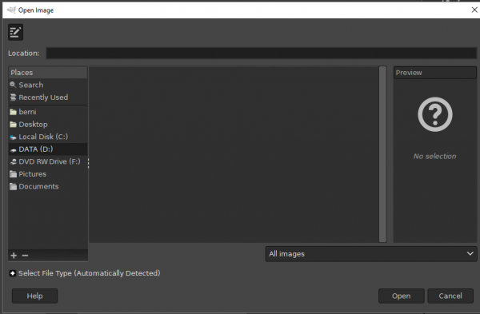Choose the Local Disk (C:) drive icon
This screenshot has width=480, height=314.
13,137
